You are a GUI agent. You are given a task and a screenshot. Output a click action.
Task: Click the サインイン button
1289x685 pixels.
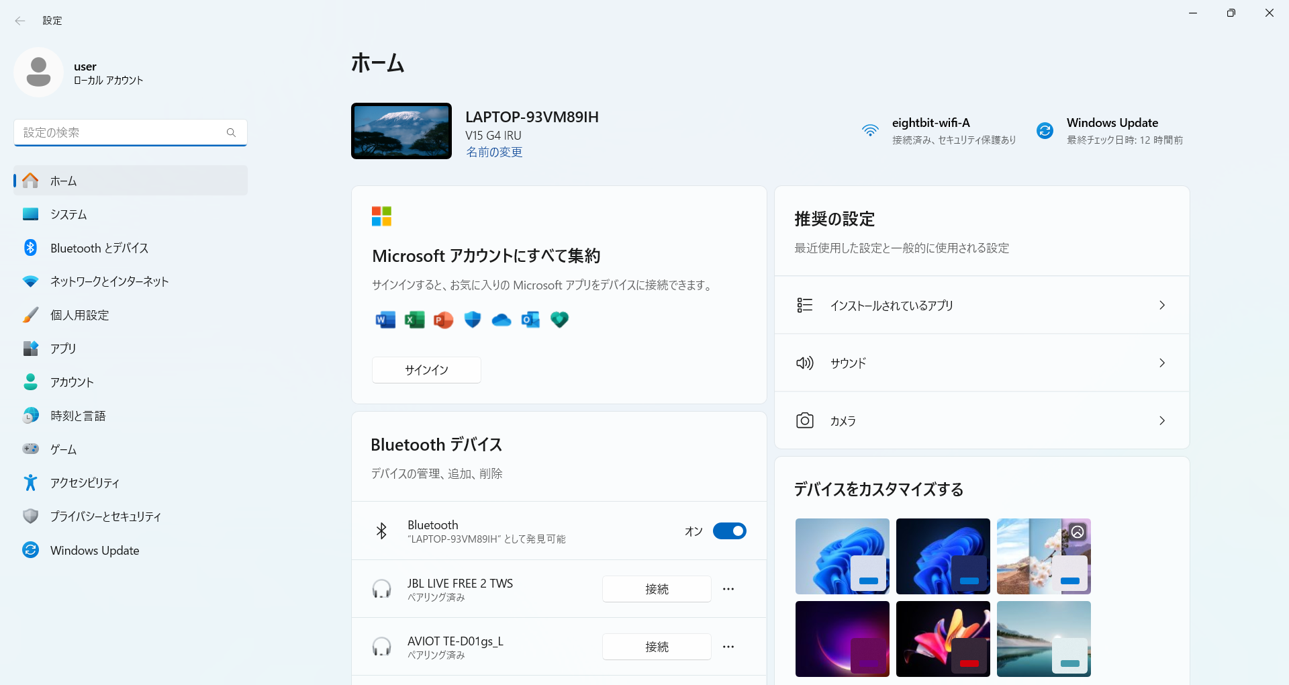[426, 370]
